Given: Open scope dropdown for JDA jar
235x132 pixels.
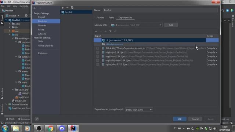Looking at the screenshot, I should 212,48.
